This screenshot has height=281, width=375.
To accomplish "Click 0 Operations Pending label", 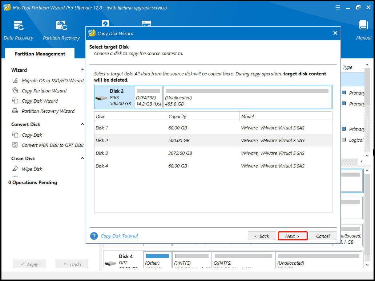I will coord(33,182).
